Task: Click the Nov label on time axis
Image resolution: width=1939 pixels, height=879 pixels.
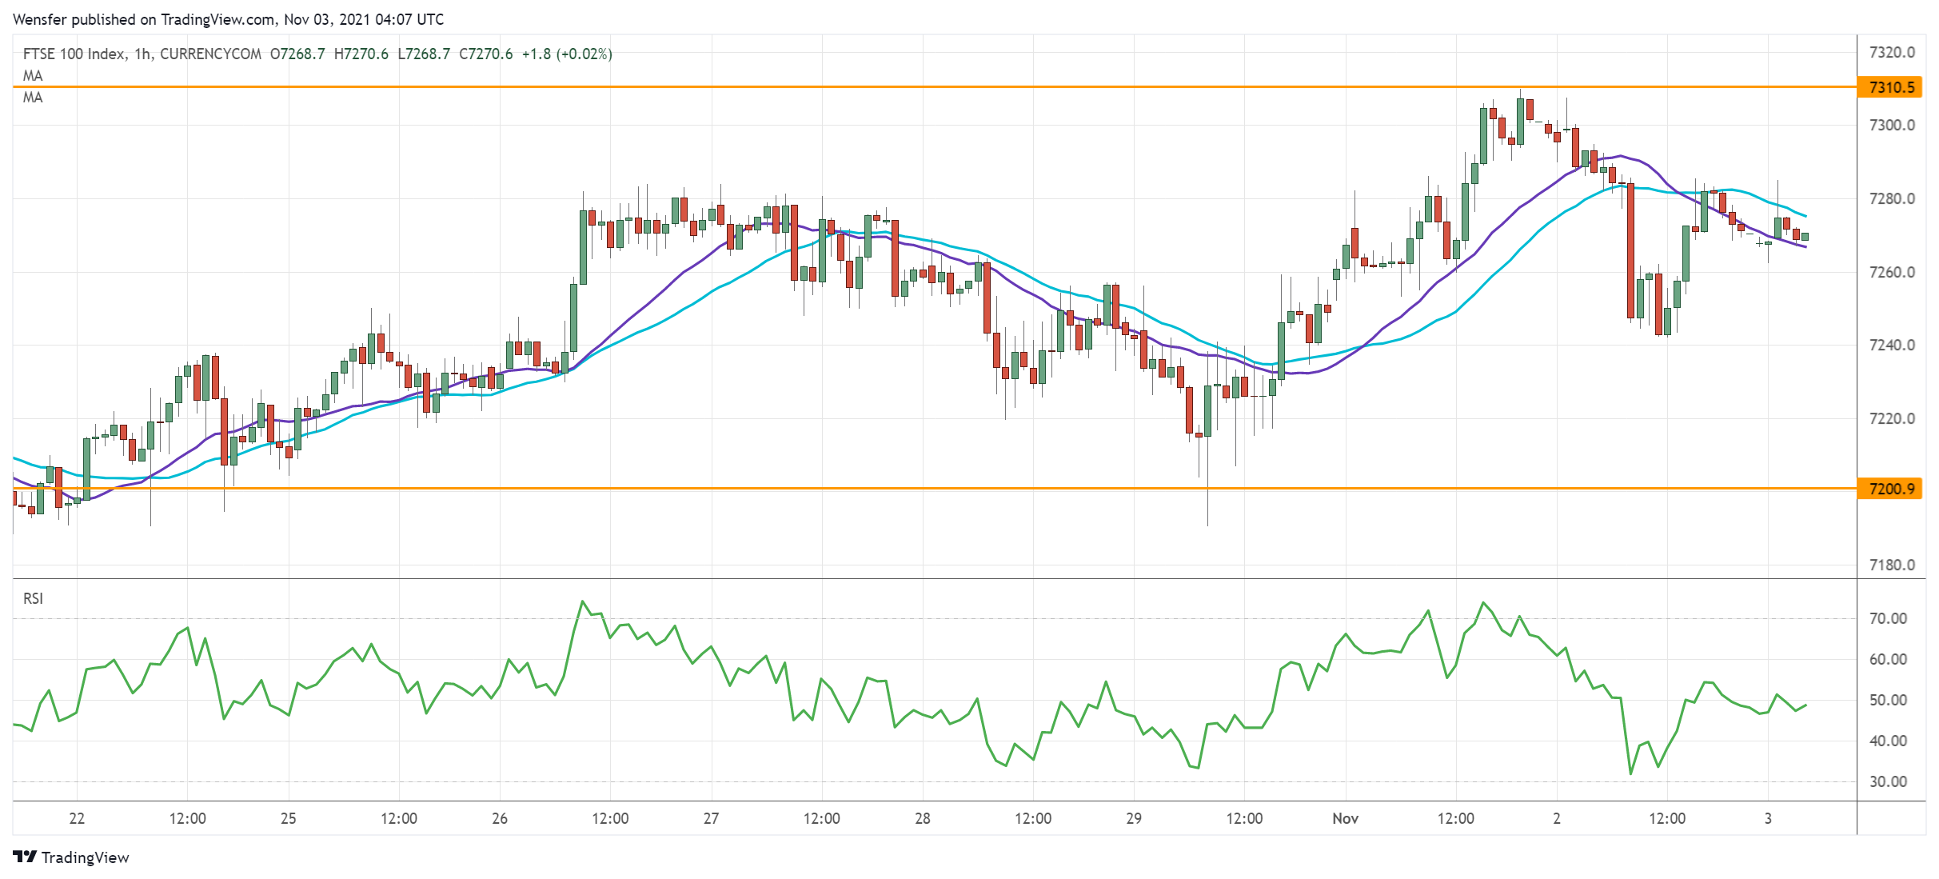Action: click(1345, 818)
